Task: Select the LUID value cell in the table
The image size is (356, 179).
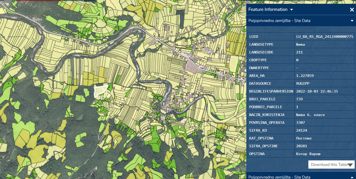Action: (x=325, y=36)
